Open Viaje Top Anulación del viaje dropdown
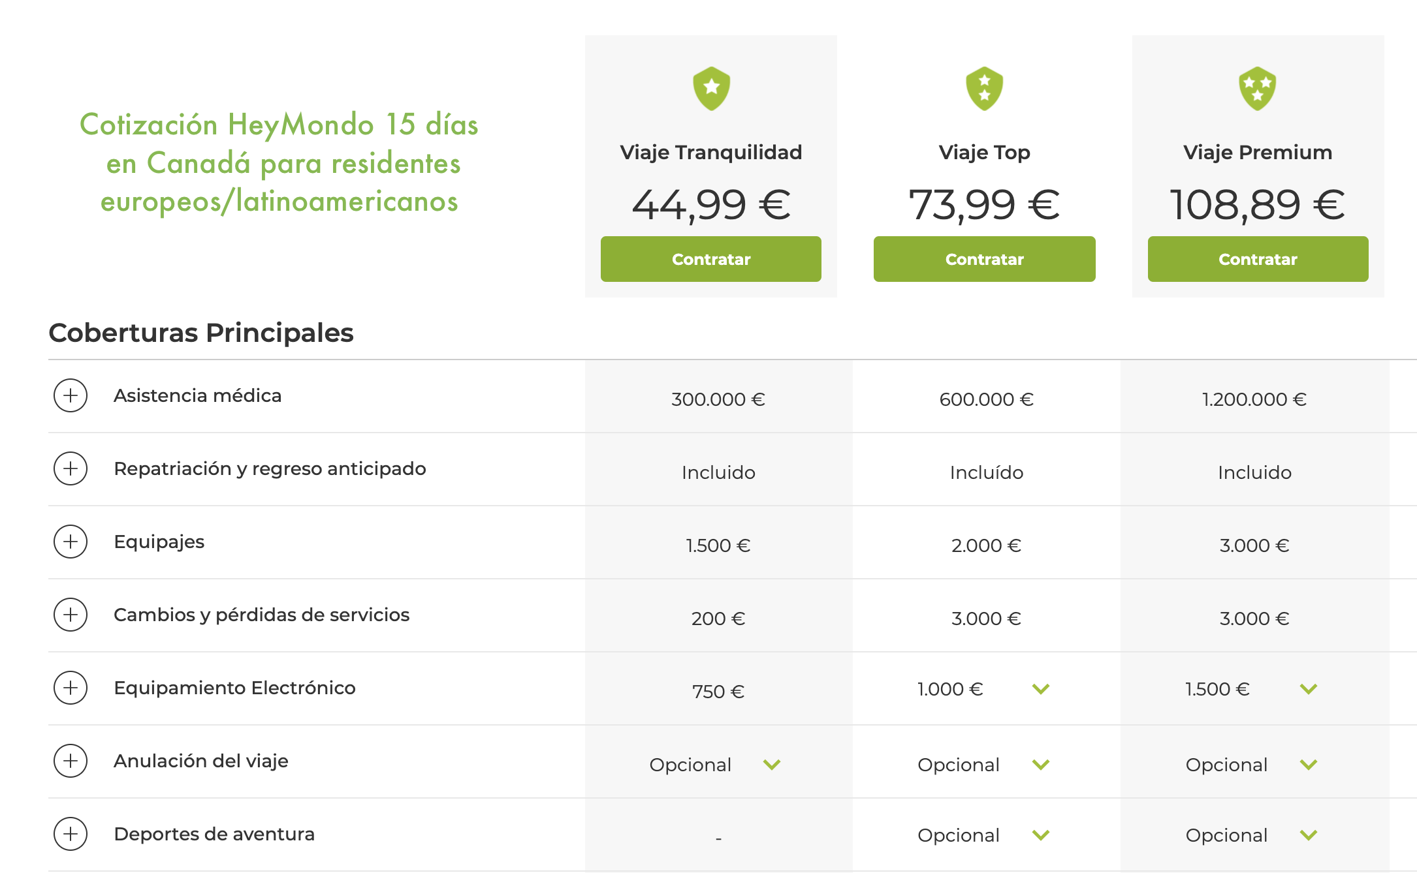The height and width of the screenshot is (873, 1417). 1041,765
